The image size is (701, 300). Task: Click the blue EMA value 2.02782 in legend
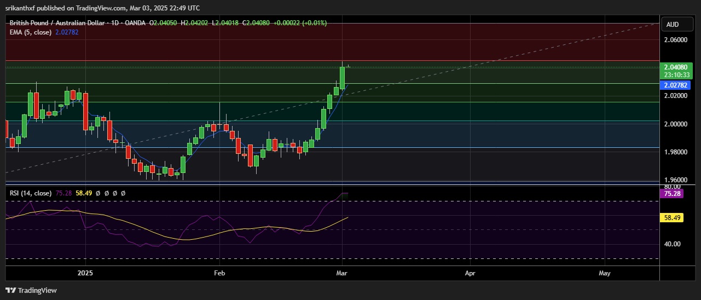tap(67, 32)
